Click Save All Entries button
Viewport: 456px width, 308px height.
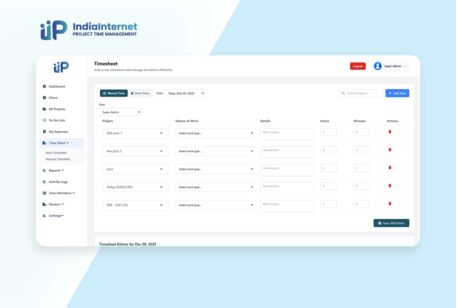(x=391, y=223)
